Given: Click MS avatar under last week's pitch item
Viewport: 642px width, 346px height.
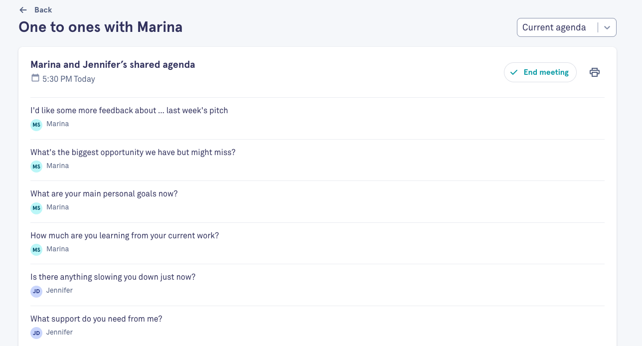Looking at the screenshot, I should [x=36, y=125].
